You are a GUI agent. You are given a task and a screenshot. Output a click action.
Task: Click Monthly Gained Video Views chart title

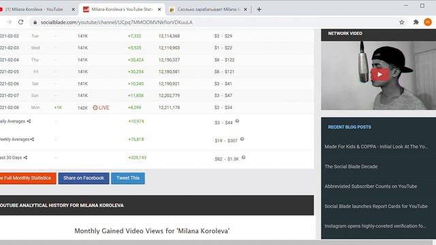click(x=152, y=231)
